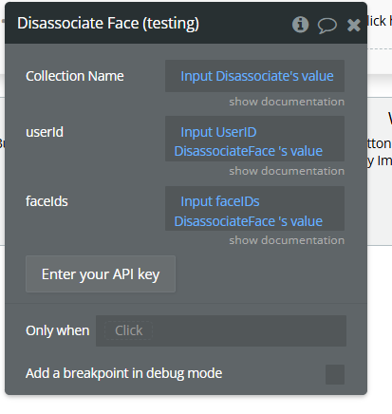Edit the Input UserID DisassociateFace expression
Viewport: 392px width, 414px height.
click(254, 139)
